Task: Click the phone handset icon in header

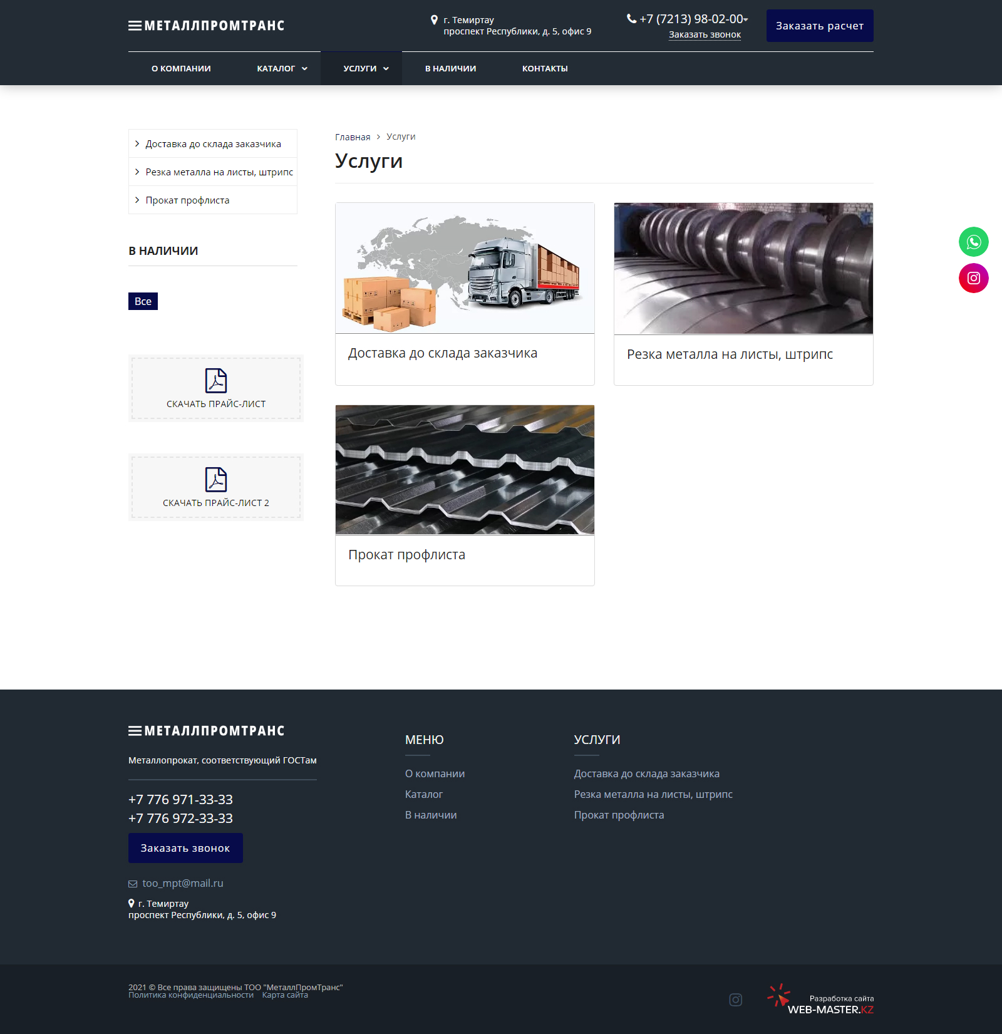Action: tap(631, 19)
